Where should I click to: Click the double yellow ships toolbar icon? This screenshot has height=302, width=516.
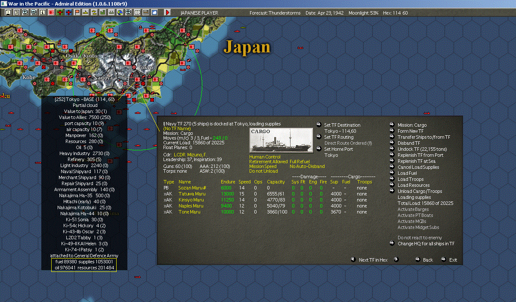[94, 12]
